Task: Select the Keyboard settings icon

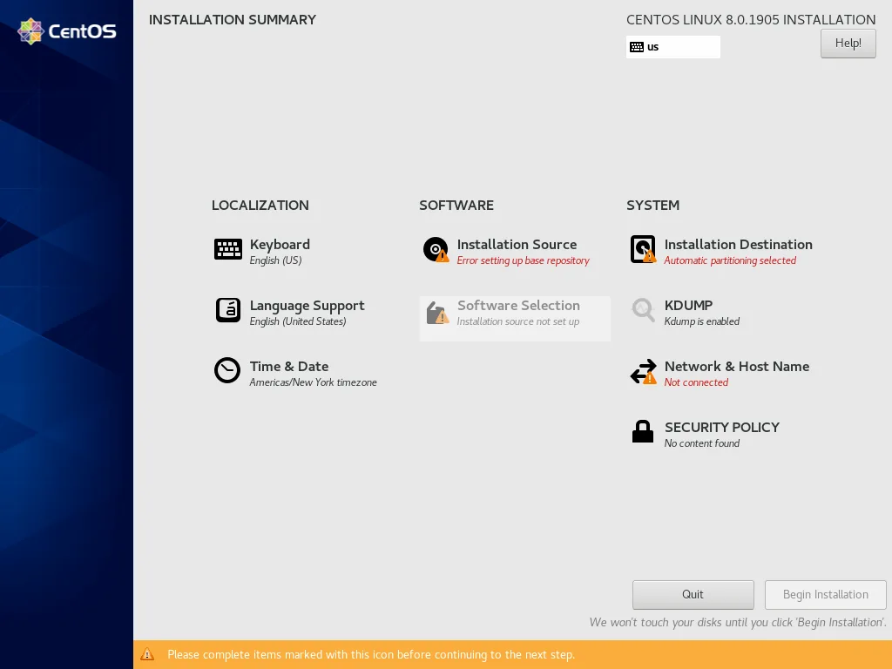Action: pos(227,249)
